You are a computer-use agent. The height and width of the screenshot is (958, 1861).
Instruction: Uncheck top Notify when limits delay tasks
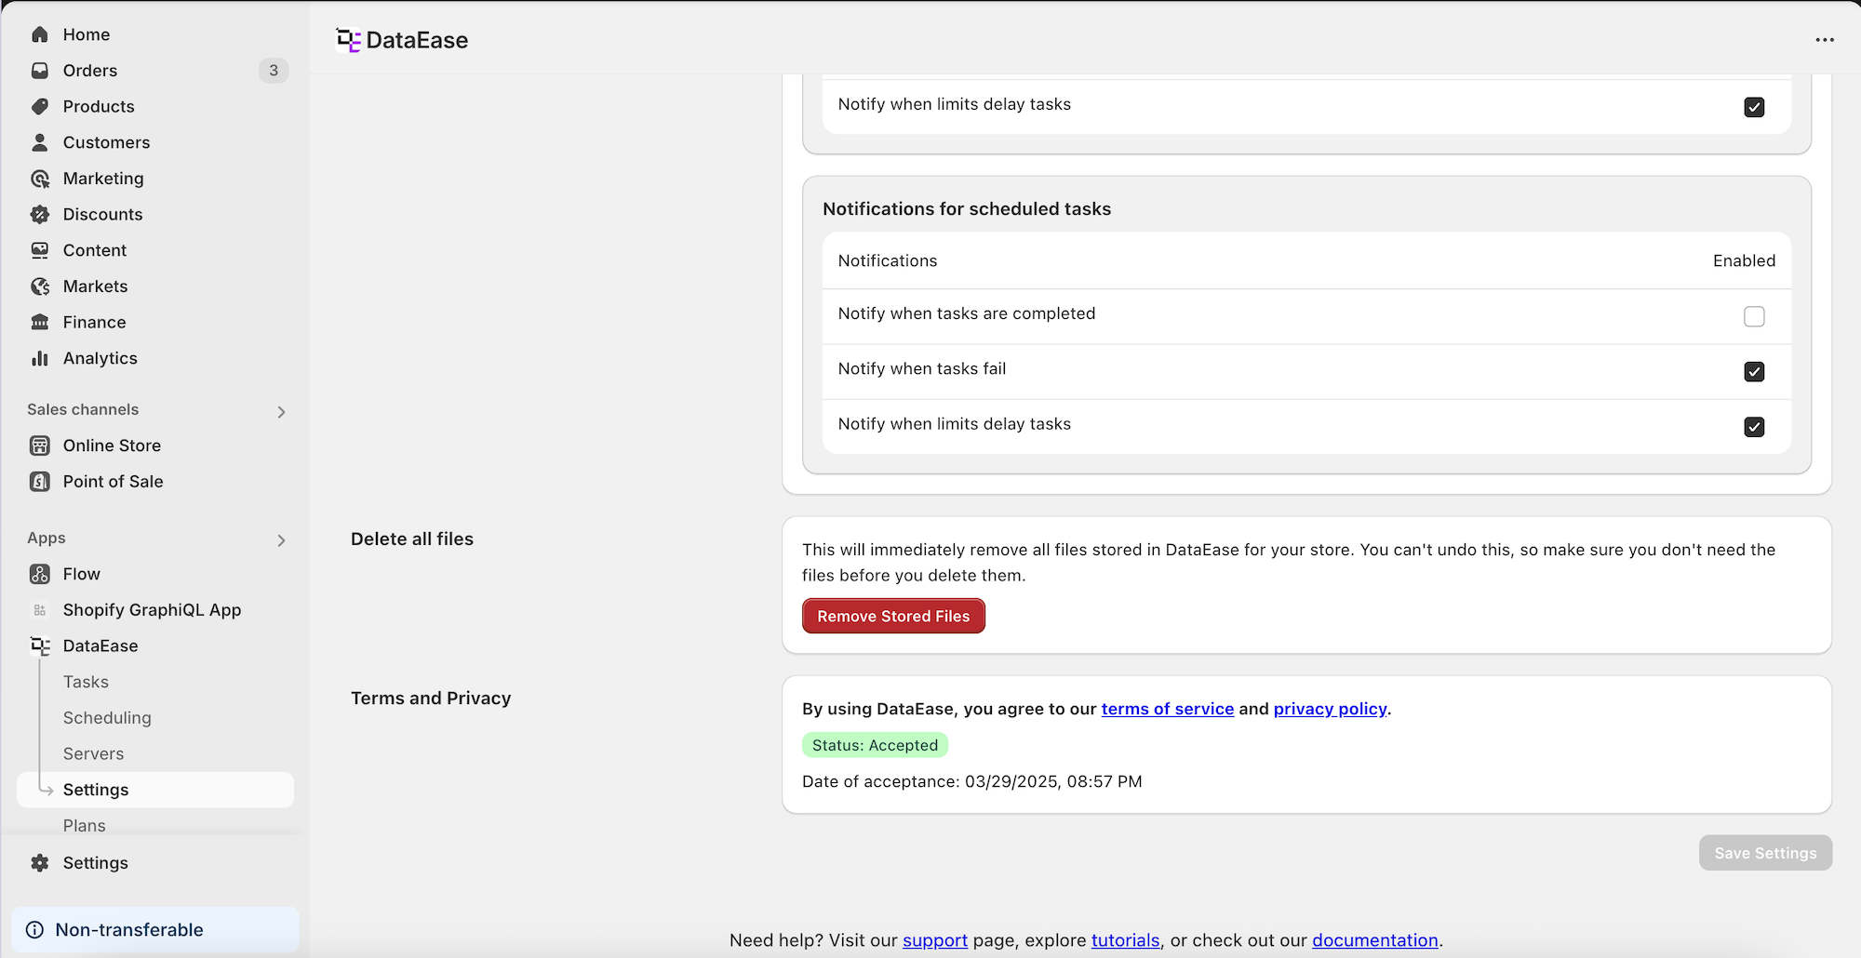coord(1754,107)
